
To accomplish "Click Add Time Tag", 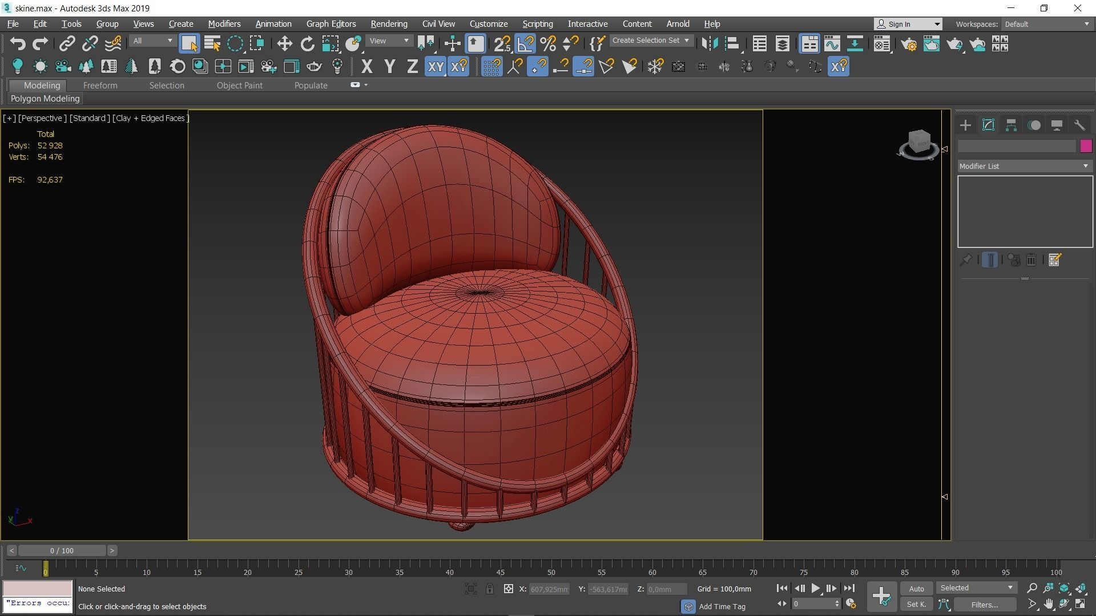I will (722, 606).
